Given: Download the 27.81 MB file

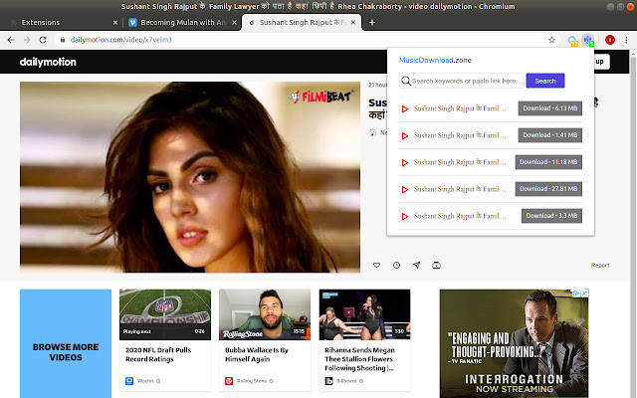Looking at the screenshot, I should pyautogui.click(x=548, y=188).
